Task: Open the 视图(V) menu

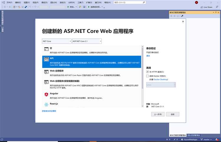Action: (27, 3)
